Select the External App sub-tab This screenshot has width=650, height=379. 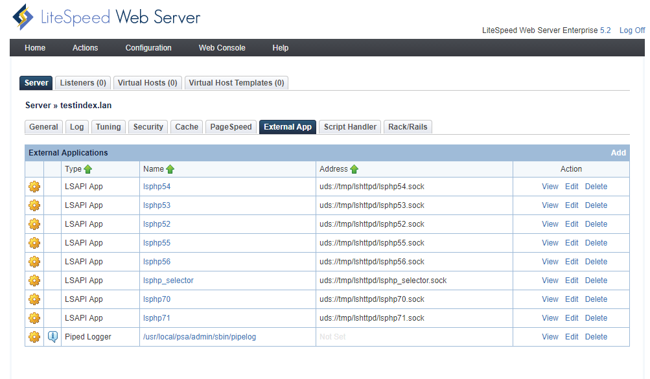[x=288, y=127]
